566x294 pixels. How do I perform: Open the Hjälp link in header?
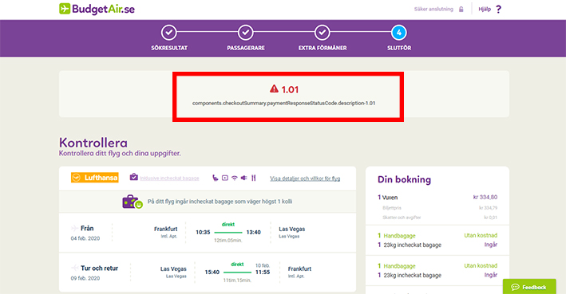(x=485, y=10)
